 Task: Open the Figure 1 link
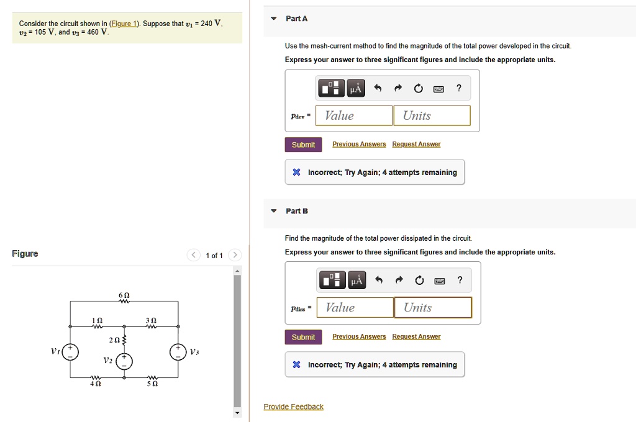(x=122, y=24)
